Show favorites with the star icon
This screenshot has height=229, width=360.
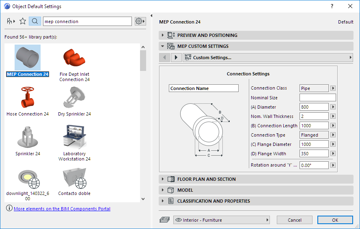pos(23,21)
